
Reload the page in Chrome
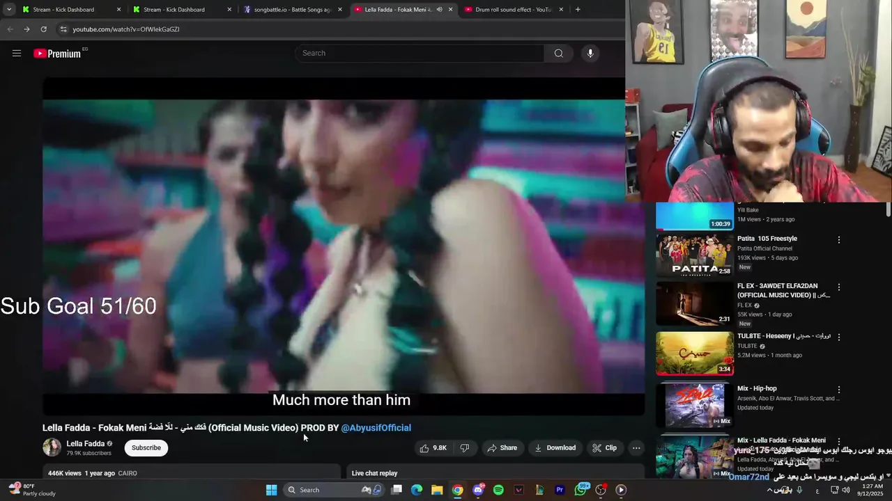(x=43, y=29)
